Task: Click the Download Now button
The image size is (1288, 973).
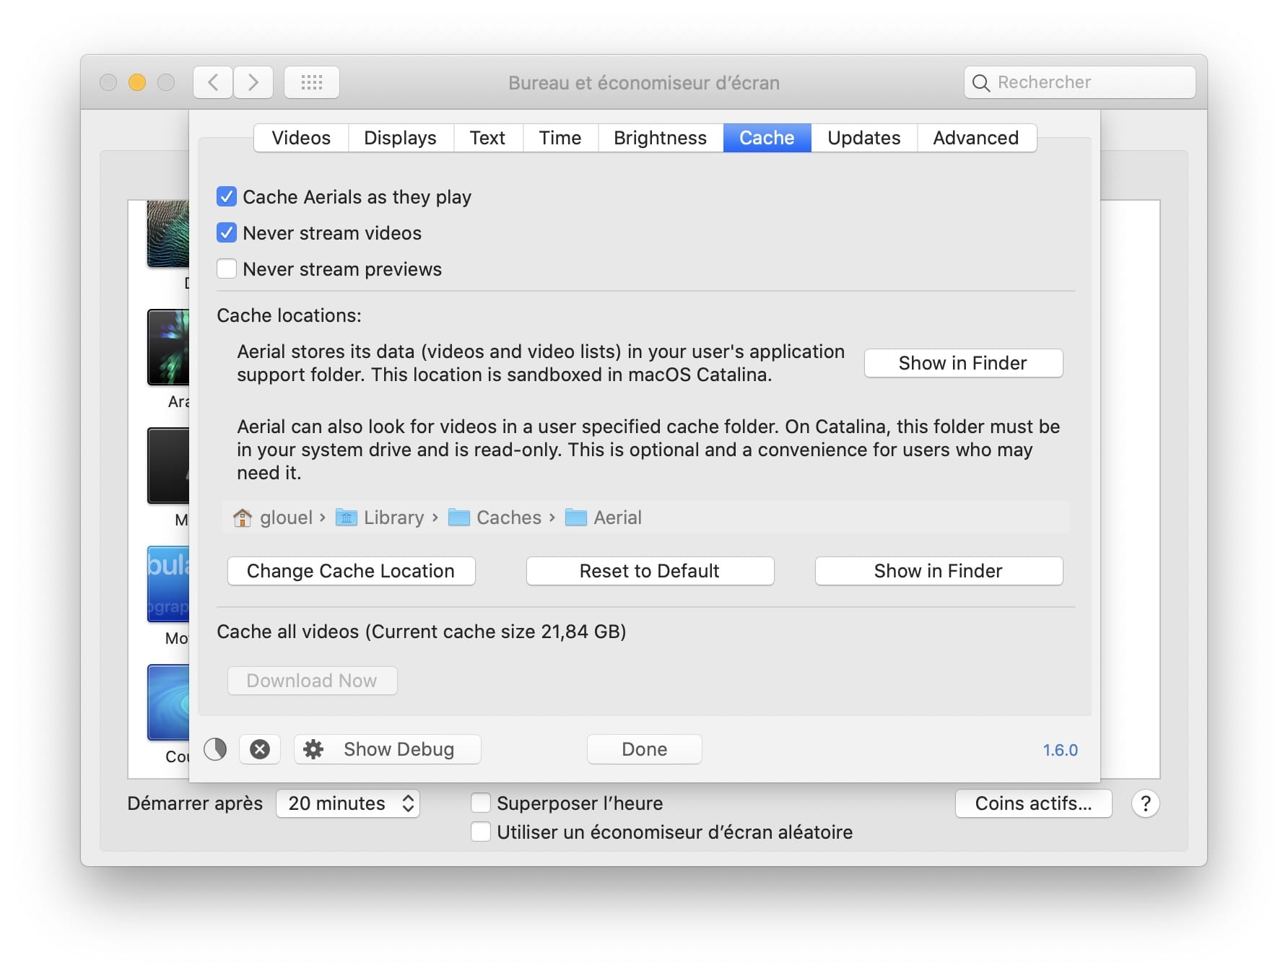Action: [x=312, y=681]
